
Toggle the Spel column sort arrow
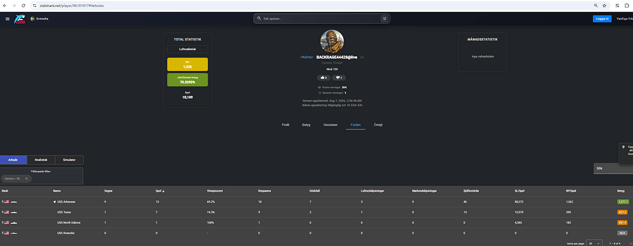point(163,191)
